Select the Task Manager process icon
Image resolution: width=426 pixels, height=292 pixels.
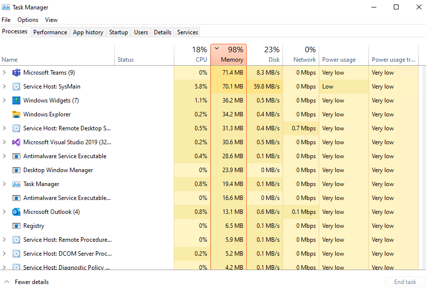click(x=16, y=184)
